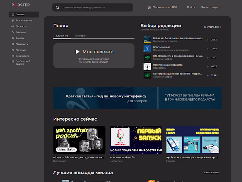Open the Регистрация sign-up link

pos(210,7)
